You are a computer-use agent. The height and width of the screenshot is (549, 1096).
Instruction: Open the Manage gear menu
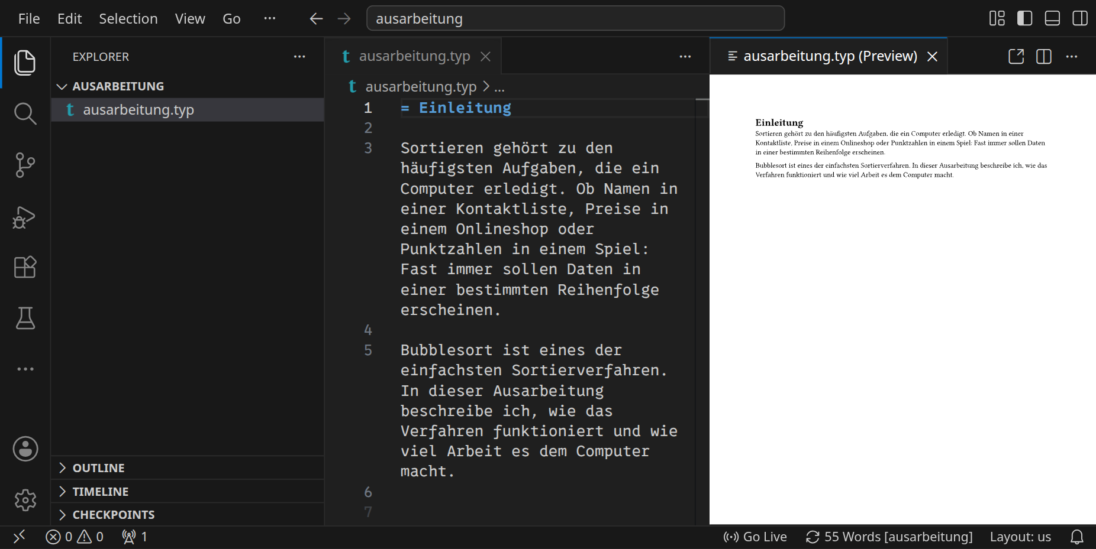click(25, 500)
